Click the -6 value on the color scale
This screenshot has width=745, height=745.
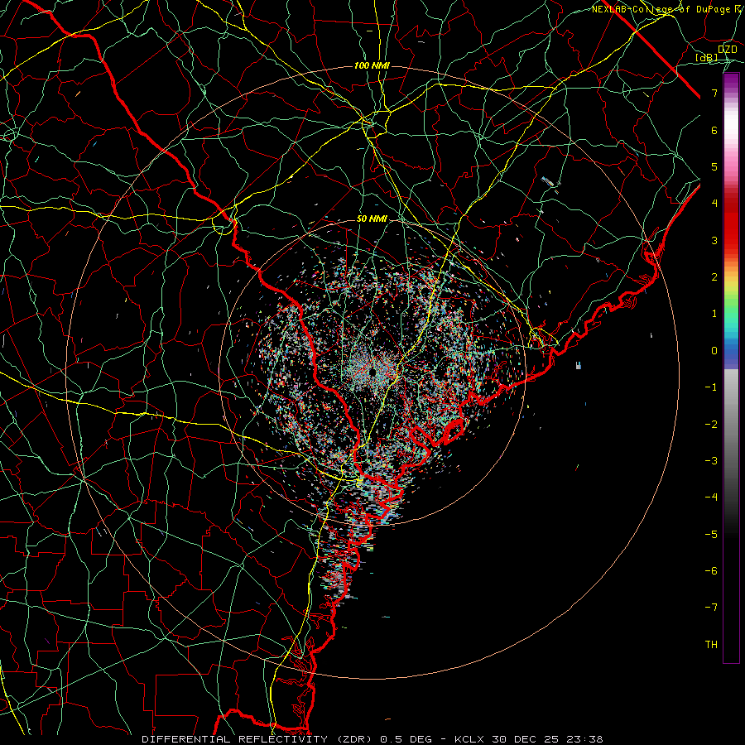pyautogui.click(x=711, y=570)
